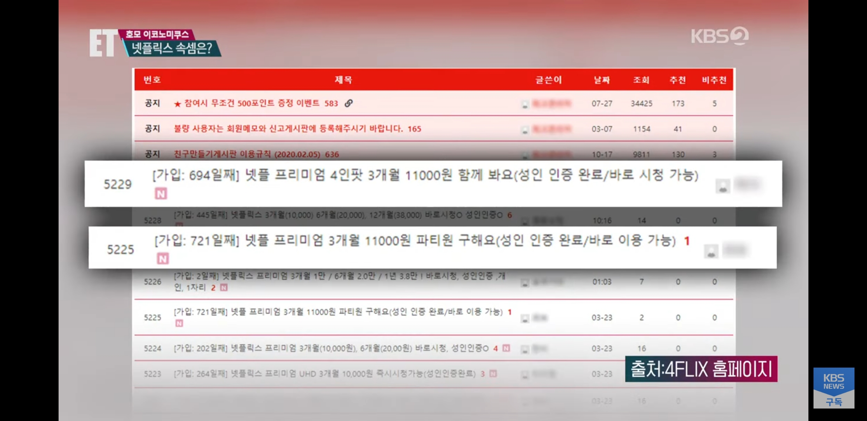Image resolution: width=867 pixels, height=421 pixels.
Task: Click the author avatar on the 불량 사용자 notice row
Action: pyautogui.click(x=525, y=130)
